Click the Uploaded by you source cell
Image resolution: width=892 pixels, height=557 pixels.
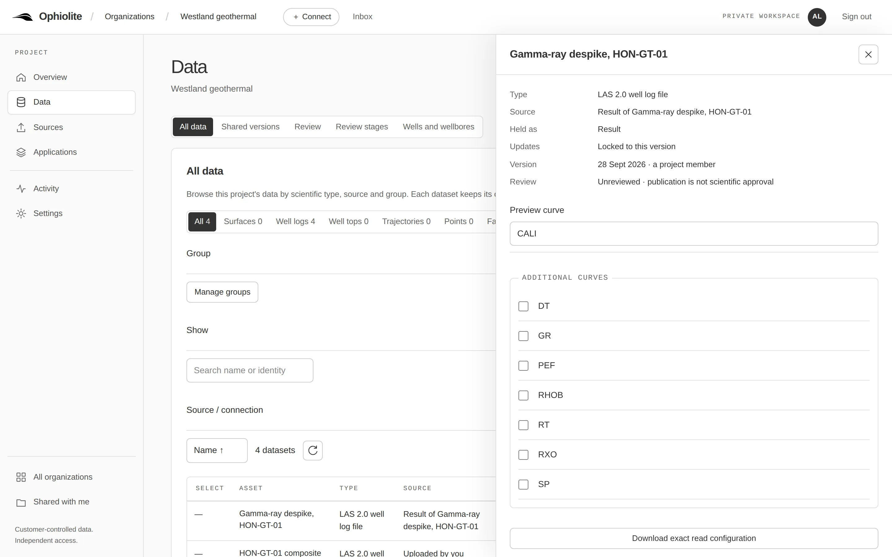[x=433, y=553]
